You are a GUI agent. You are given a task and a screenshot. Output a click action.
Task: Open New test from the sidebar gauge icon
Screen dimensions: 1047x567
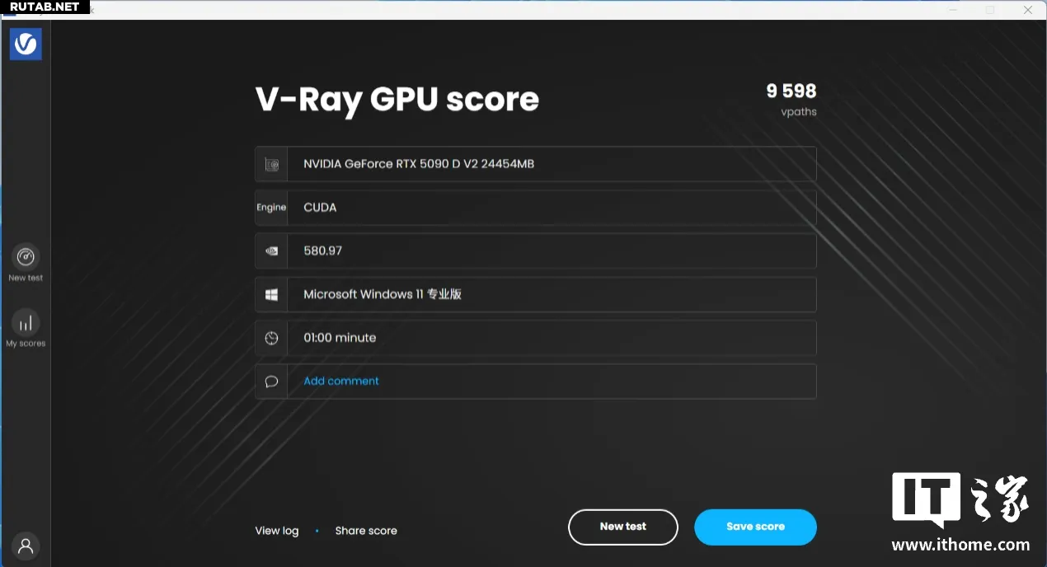(26, 256)
